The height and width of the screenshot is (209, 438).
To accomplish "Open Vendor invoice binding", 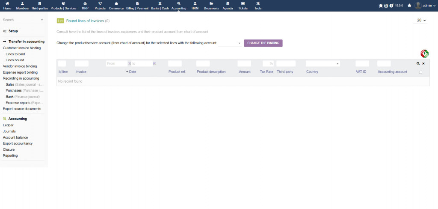I will (20, 66).
